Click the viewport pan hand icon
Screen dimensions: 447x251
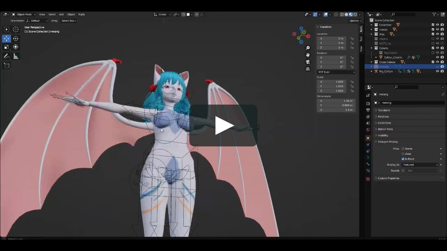tap(308, 55)
